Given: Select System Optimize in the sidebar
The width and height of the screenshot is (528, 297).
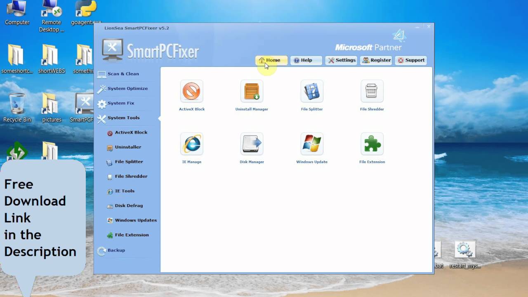Looking at the screenshot, I should click(x=127, y=88).
